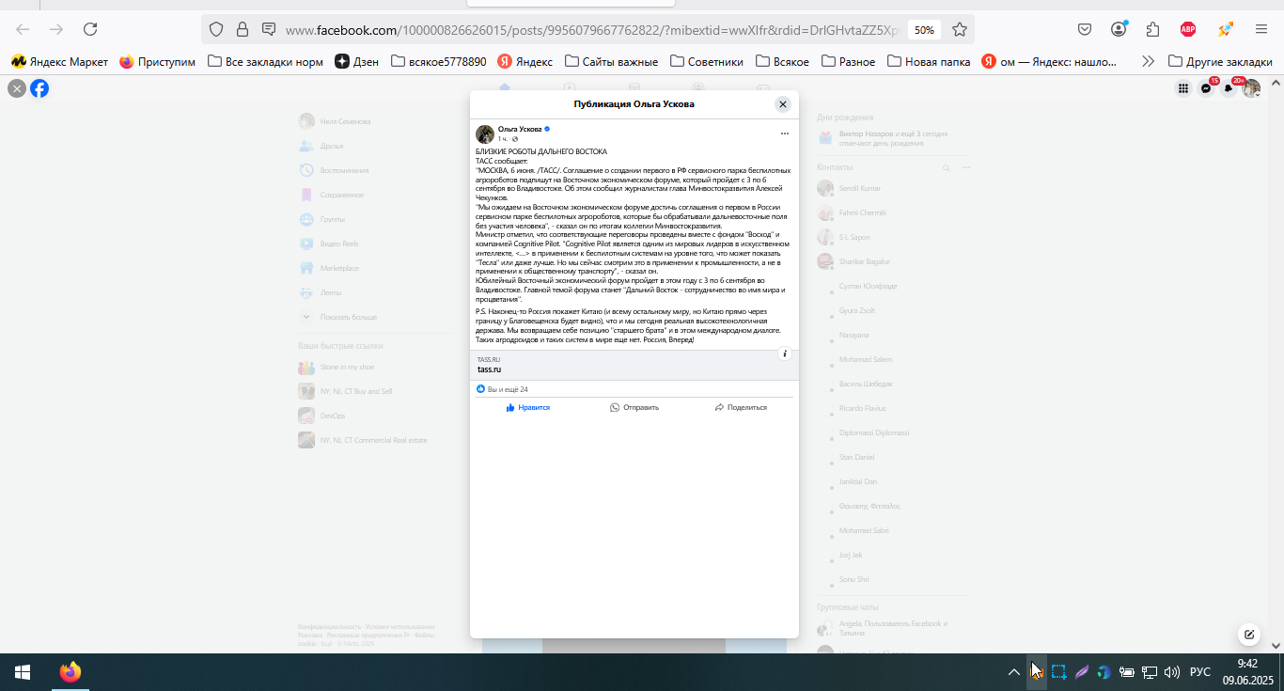Click volume speaker tray icon
The width and height of the screenshot is (1284, 691).
click(x=1172, y=672)
